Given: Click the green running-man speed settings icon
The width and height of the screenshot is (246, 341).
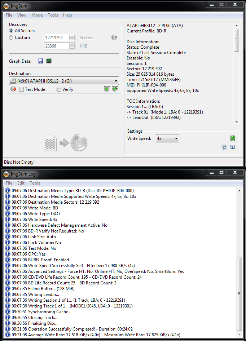Looking at the screenshot, I should tap(233, 138).
